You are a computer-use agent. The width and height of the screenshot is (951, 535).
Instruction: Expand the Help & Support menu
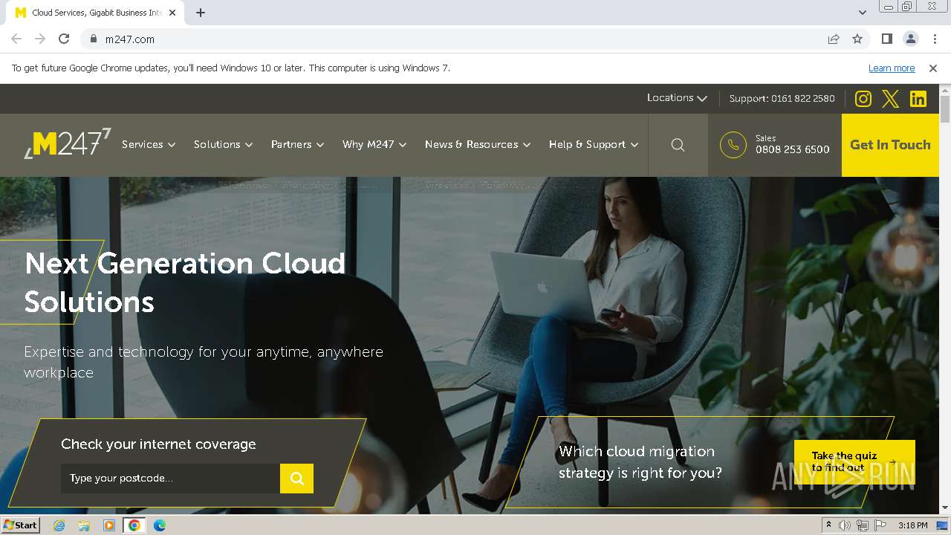594,145
